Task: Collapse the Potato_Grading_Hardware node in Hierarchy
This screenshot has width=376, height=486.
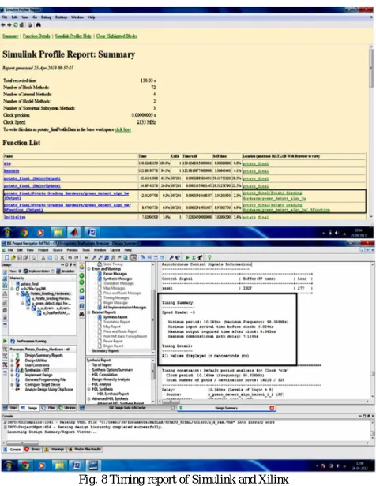Action: click(17, 293)
